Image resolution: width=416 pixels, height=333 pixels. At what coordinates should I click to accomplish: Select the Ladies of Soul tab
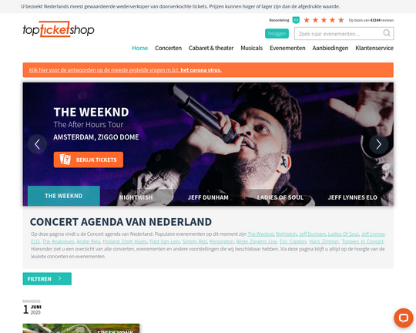280,197
